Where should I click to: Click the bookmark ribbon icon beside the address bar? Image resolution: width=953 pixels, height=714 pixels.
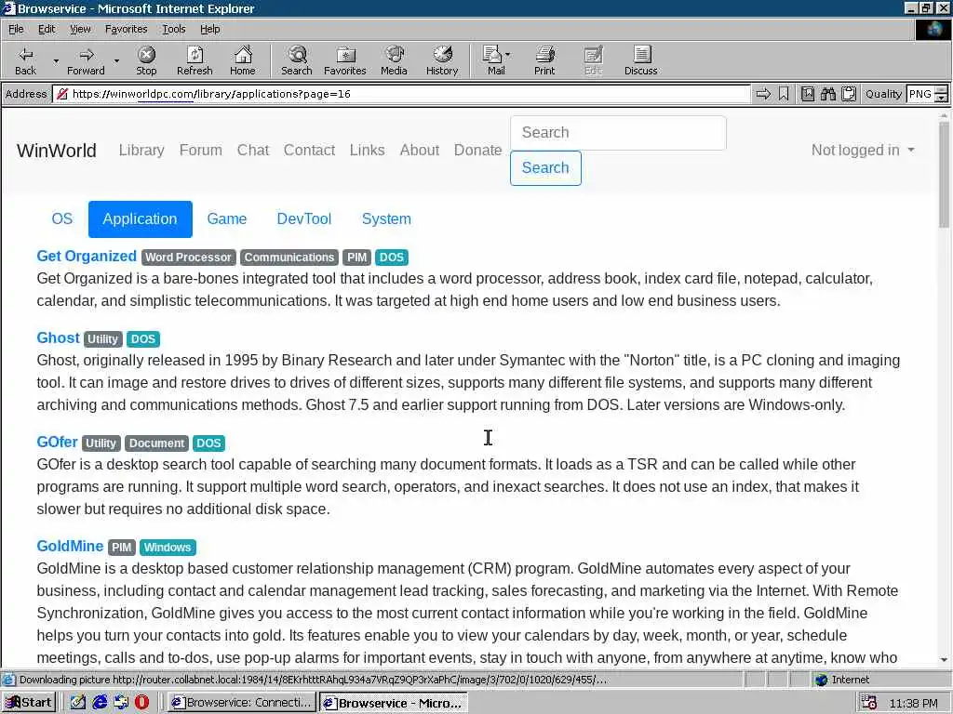point(784,94)
